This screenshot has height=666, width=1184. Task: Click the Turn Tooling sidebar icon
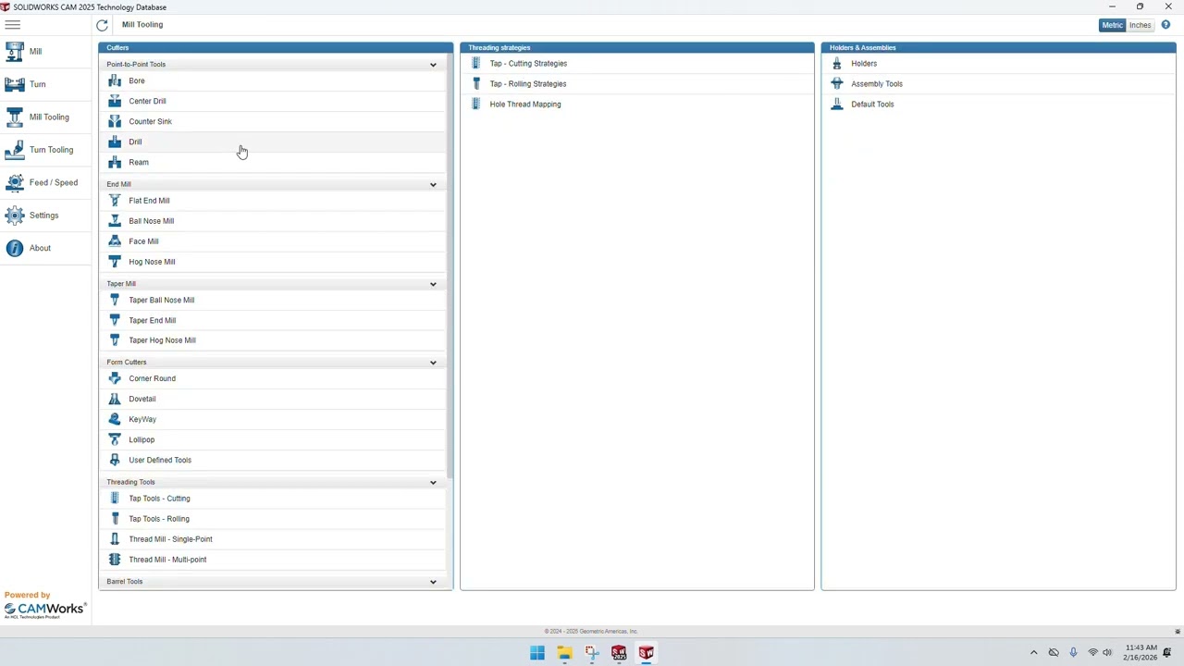[x=14, y=150]
